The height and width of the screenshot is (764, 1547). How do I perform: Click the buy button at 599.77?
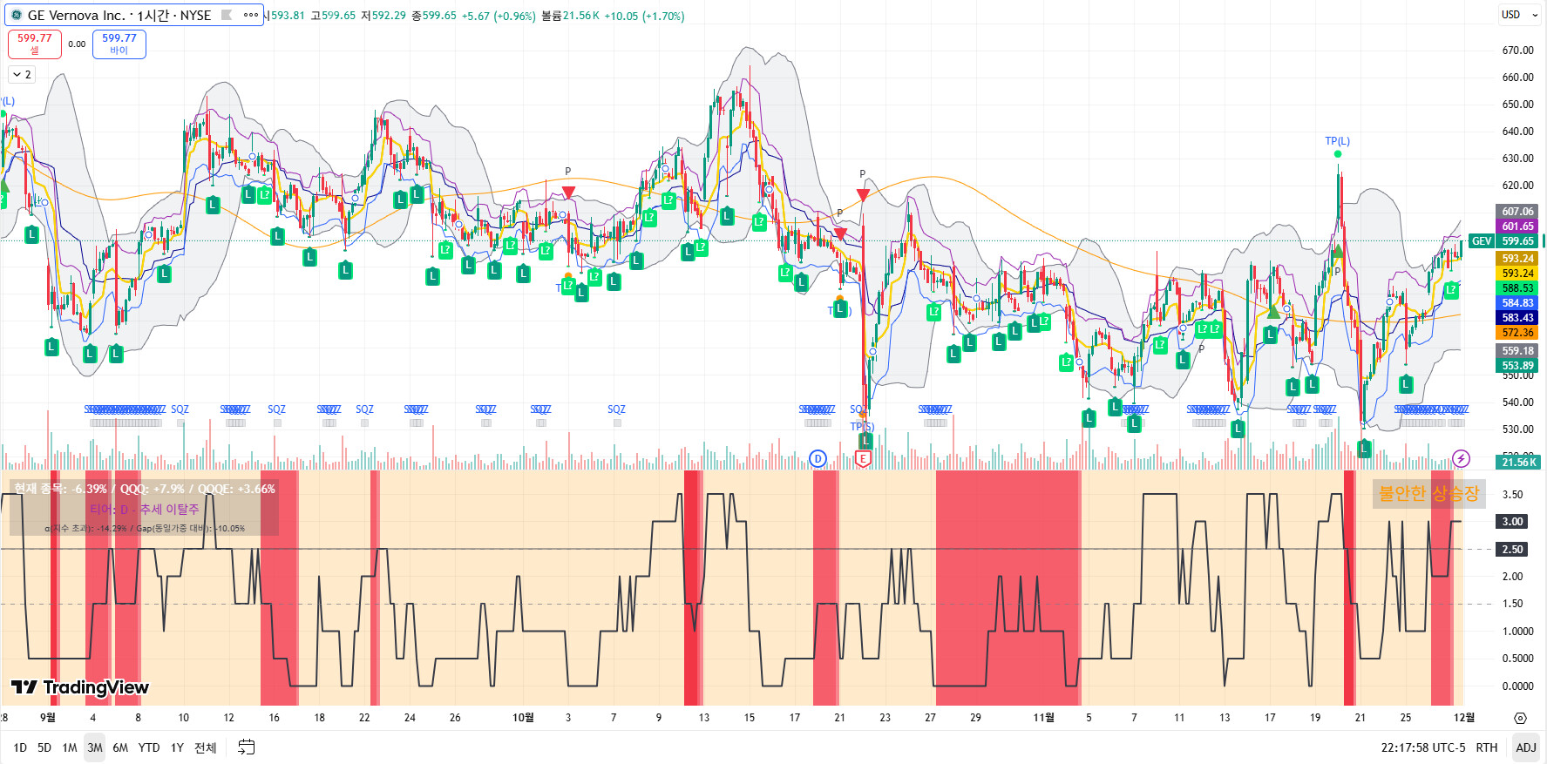tap(119, 44)
